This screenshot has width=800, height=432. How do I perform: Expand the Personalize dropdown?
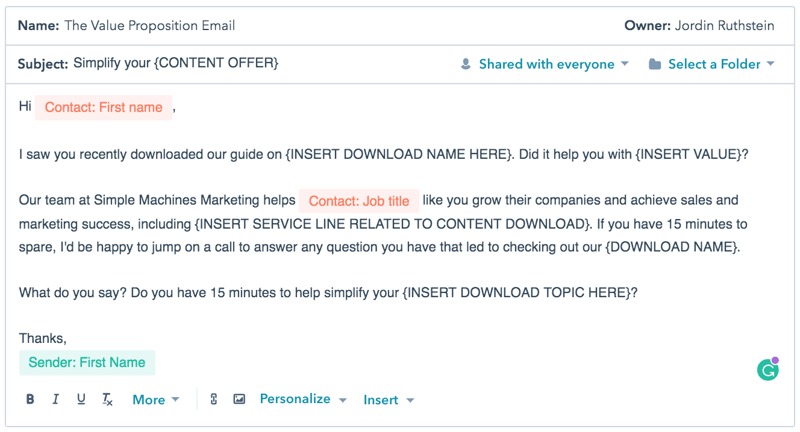(x=302, y=399)
